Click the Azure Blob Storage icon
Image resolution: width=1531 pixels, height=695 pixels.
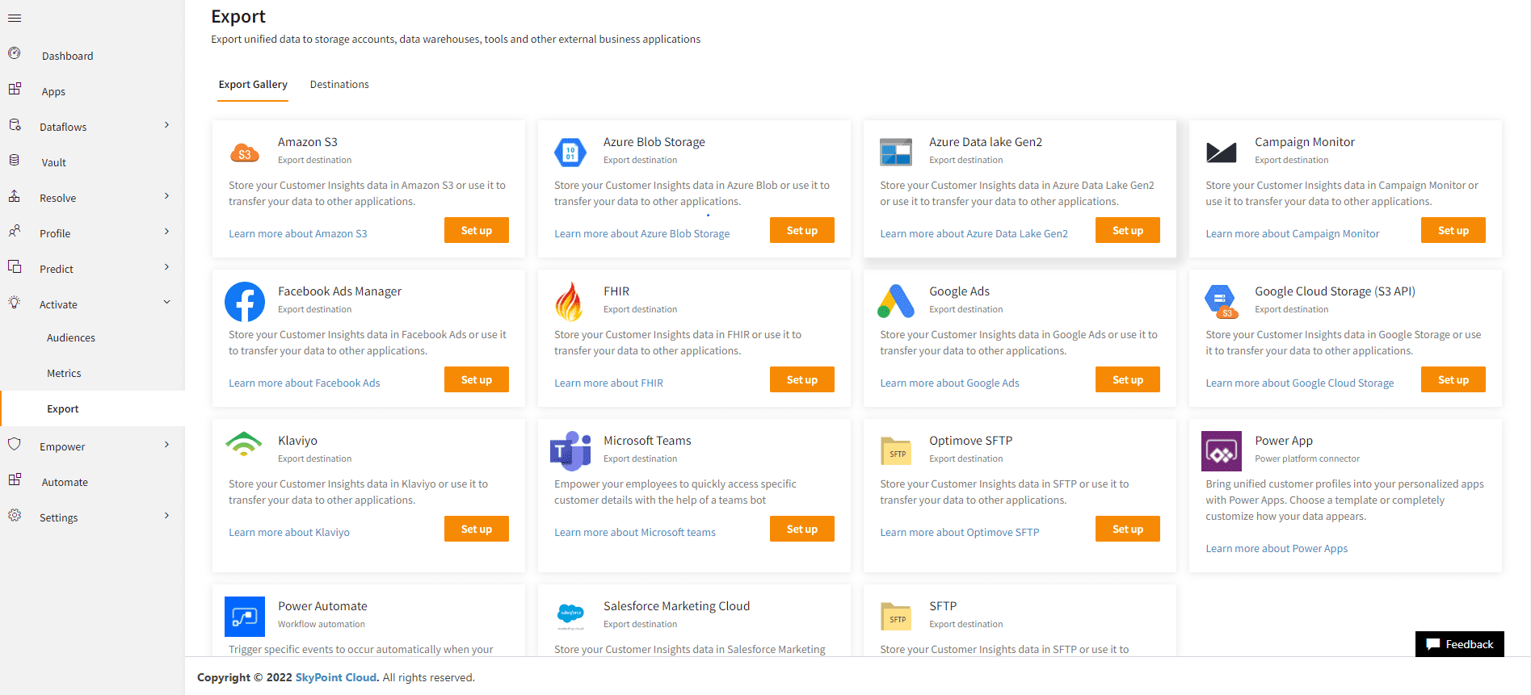[570, 152]
